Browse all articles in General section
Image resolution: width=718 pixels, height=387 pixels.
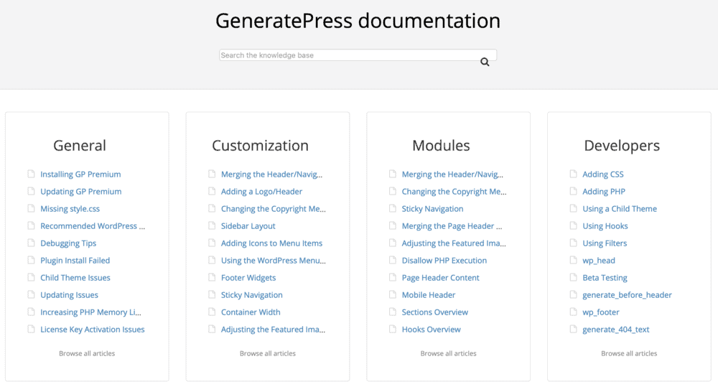(87, 353)
